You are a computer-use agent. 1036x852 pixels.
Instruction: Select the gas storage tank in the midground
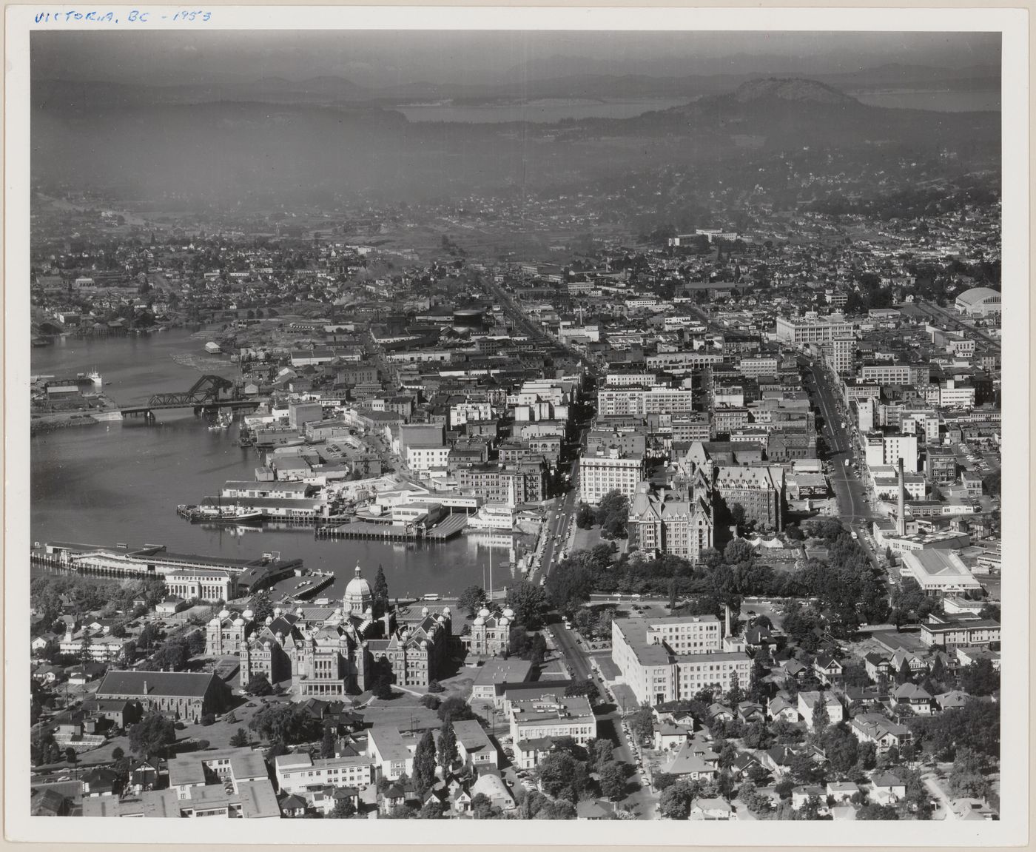[x=466, y=318]
